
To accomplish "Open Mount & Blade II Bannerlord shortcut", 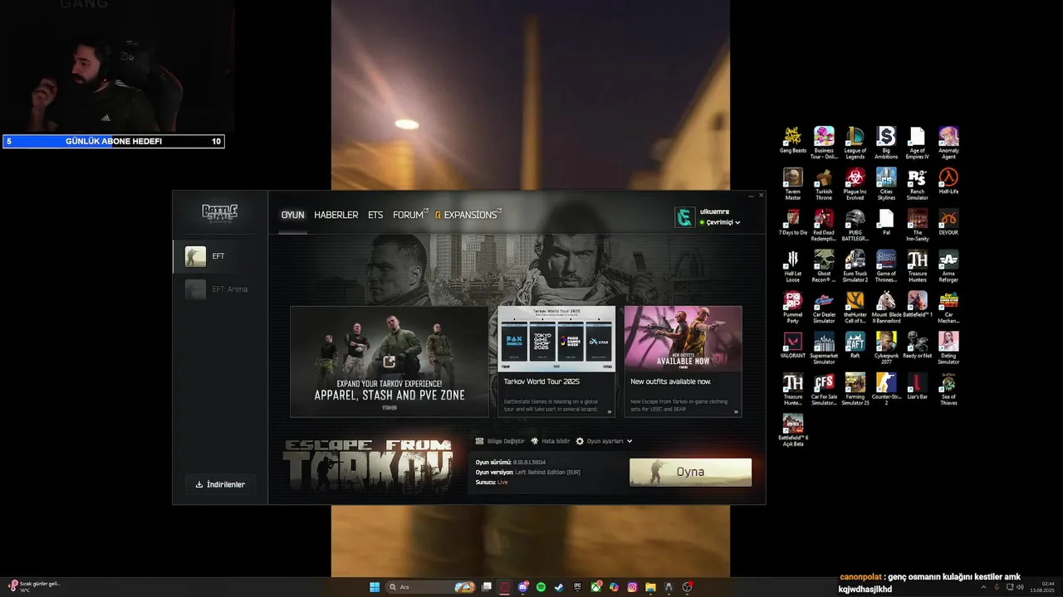I will (x=886, y=307).
